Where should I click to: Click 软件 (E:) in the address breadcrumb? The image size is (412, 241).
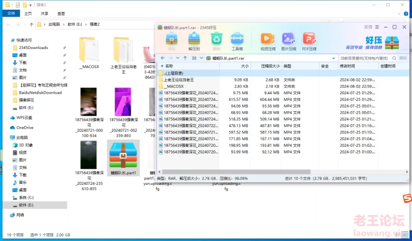pyautogui.click(x=75, y=24)
